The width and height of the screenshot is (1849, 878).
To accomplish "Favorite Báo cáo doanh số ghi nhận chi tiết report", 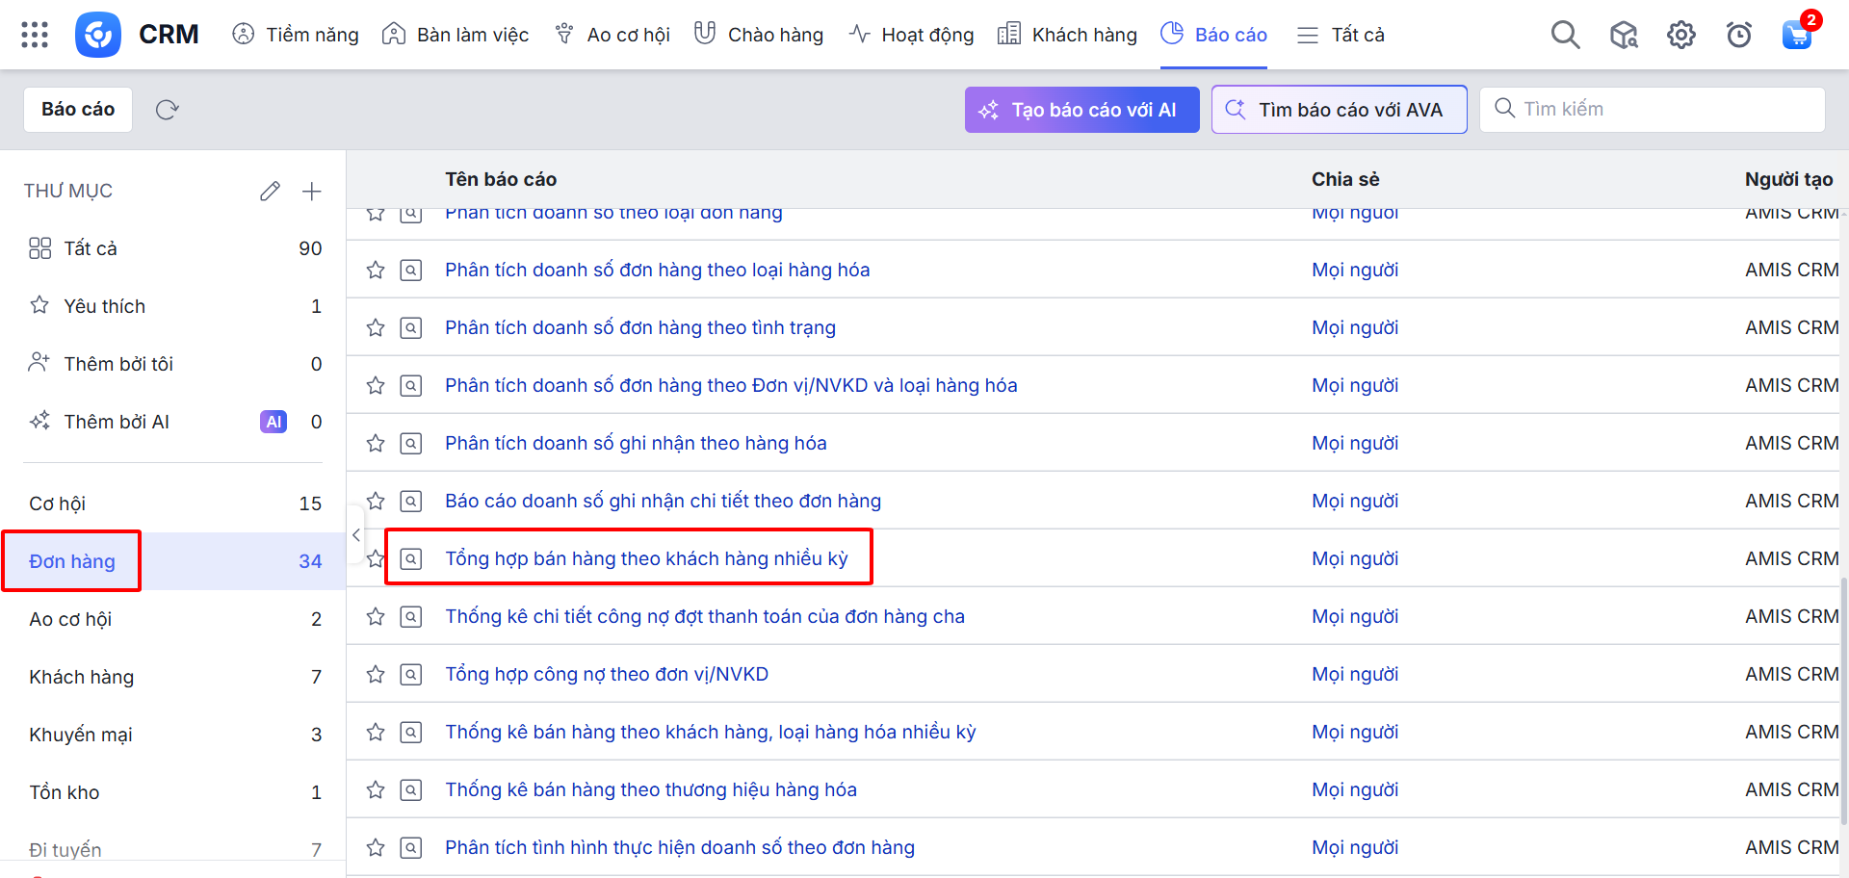I will pos(376,502).
